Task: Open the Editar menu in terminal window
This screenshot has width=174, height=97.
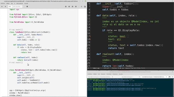Action: [x=95, y=74]
